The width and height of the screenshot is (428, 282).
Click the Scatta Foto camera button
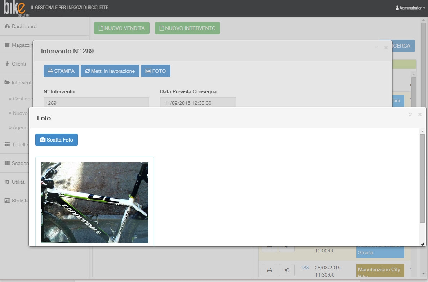coord(57,140)
